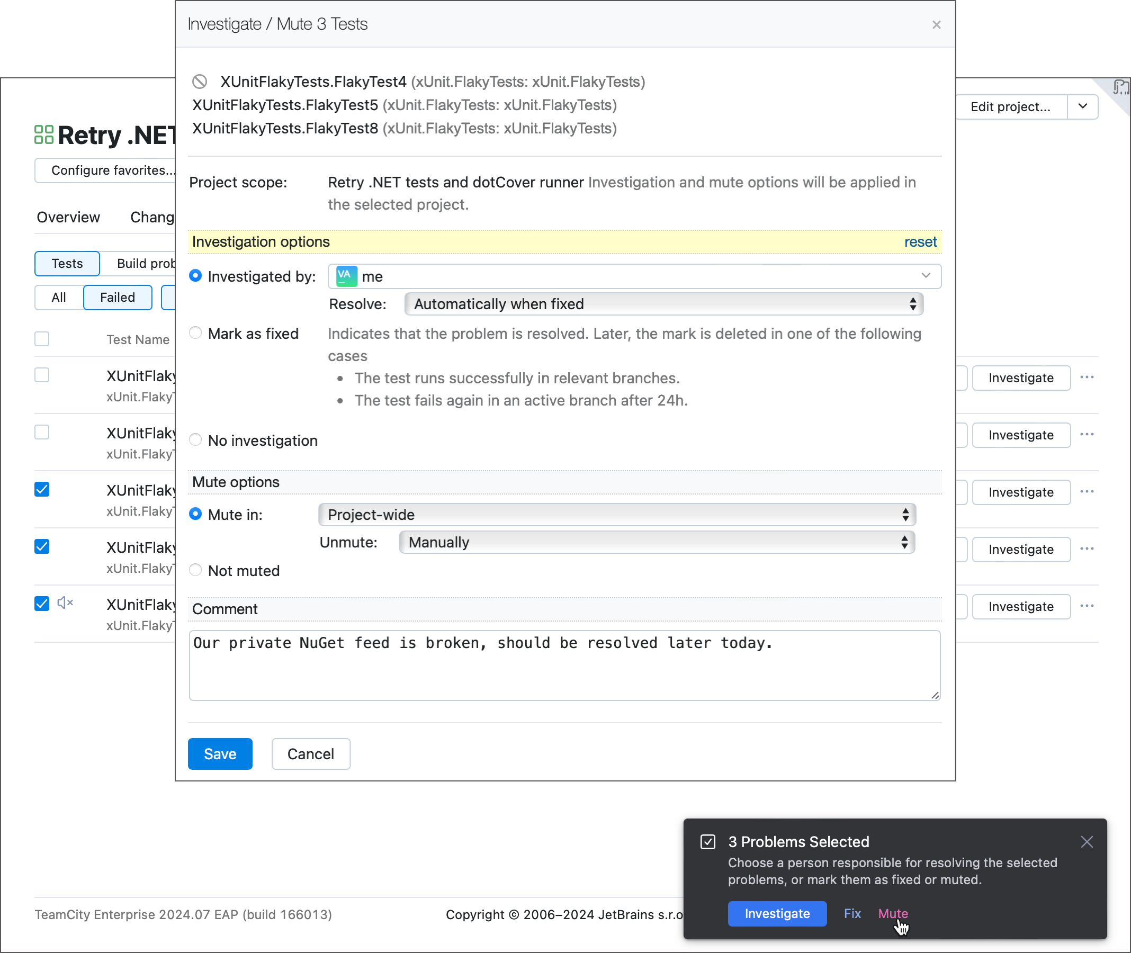Expand the 'Resolve' dropdown menu
The image size is (1131, 953).
[x=659, y=304]
